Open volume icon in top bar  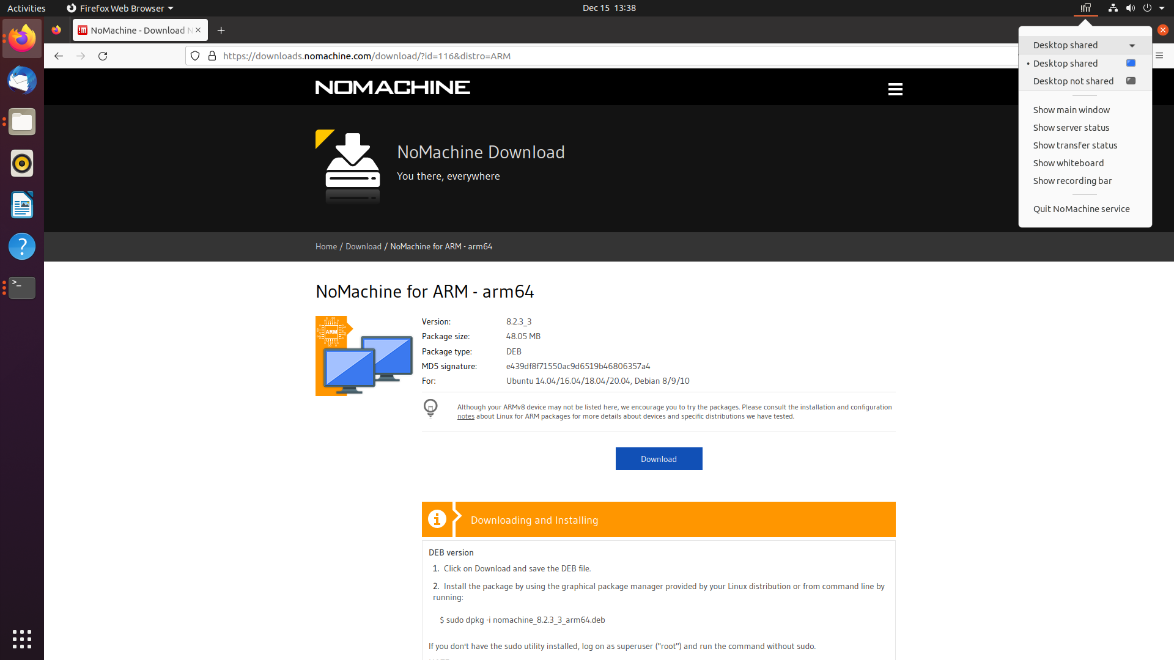coord(1130,8)
